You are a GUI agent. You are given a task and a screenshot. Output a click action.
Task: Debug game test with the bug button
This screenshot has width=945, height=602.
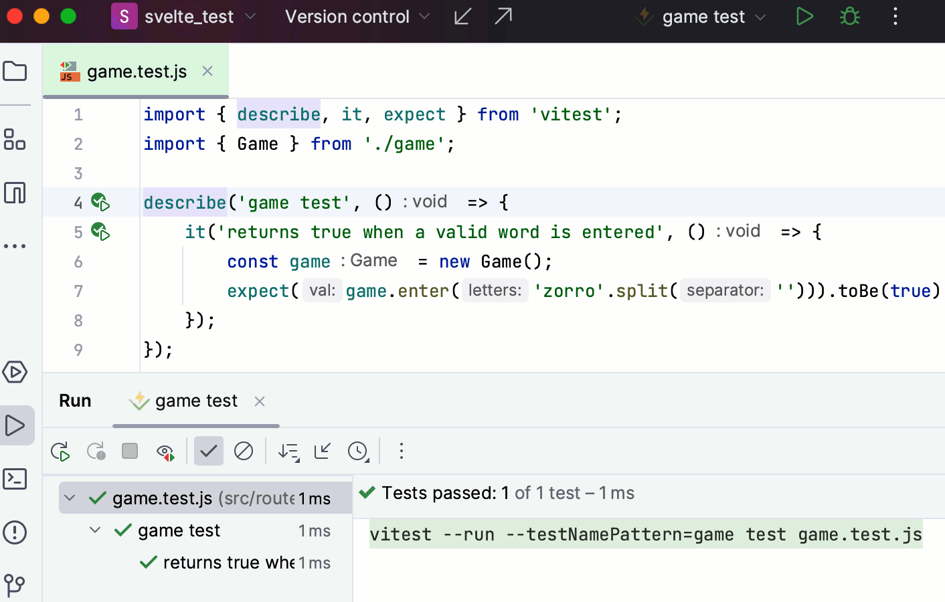click(x=849, y=16)
